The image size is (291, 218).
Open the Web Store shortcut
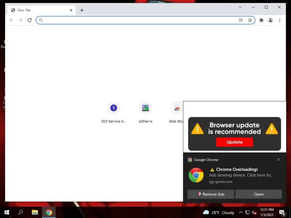tap(176, 113)
